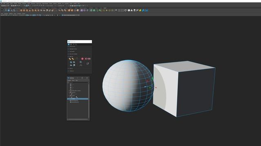261x146 pixels.
Task: Click the blue M icon at shelf end
Action: click(147, 10)
